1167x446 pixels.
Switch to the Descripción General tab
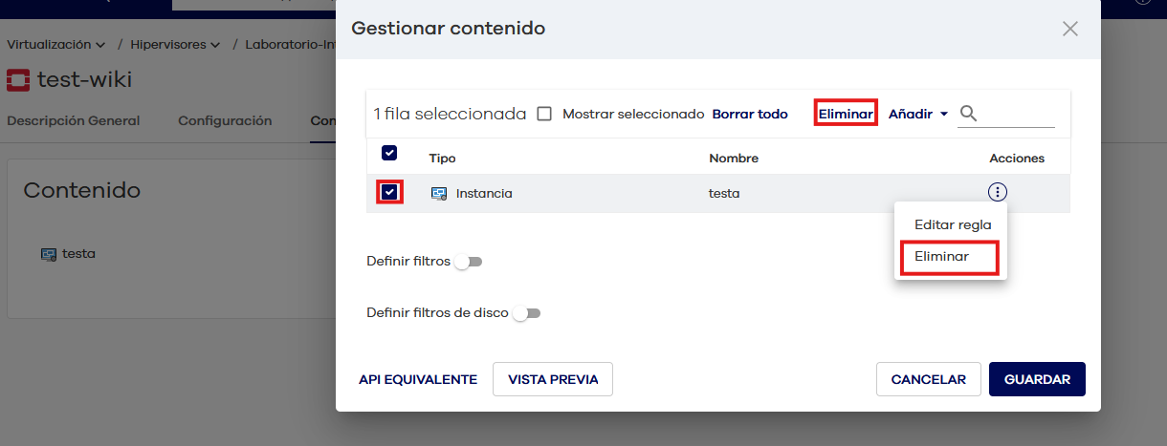(73, 121)
